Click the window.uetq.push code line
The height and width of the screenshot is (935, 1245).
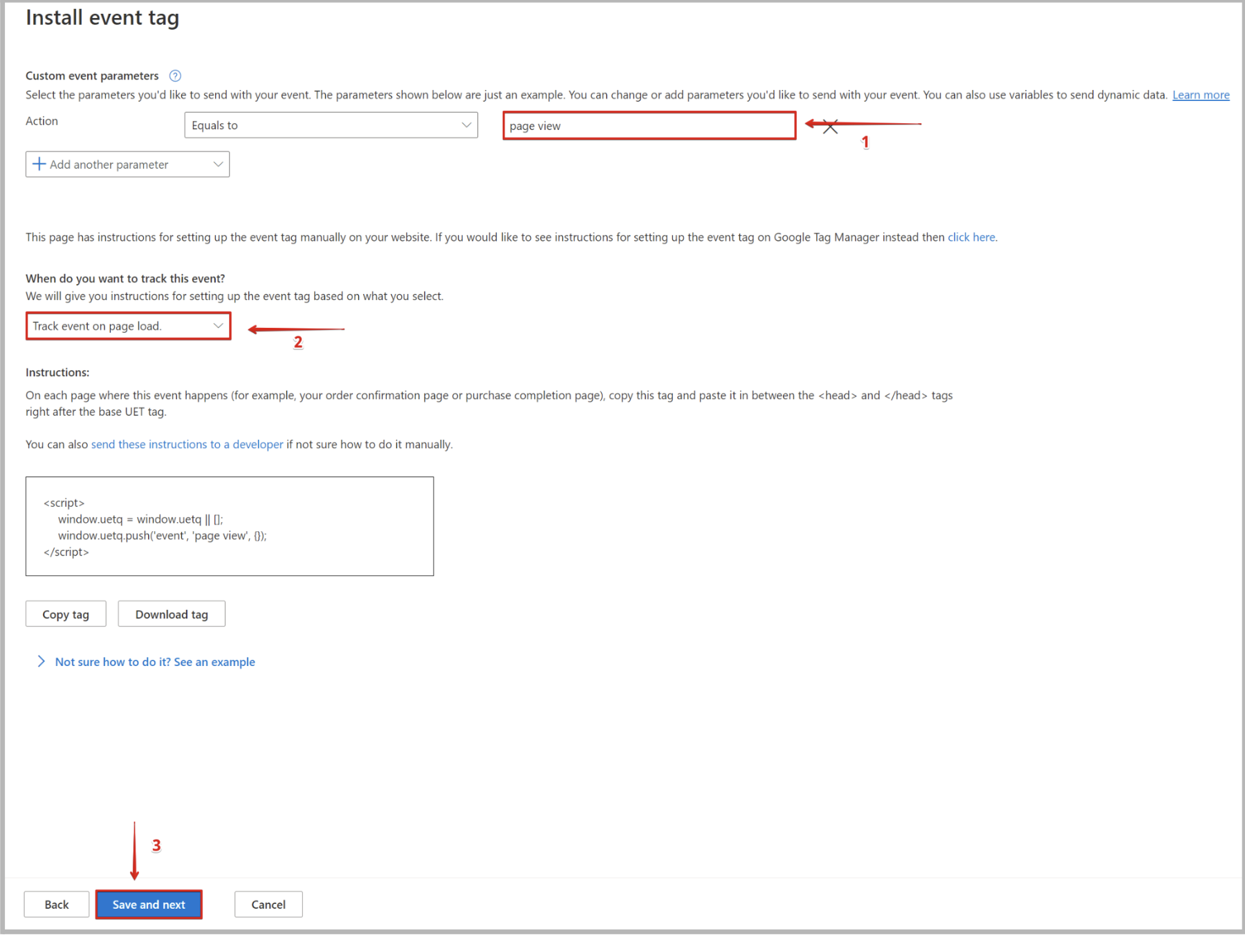click(x=162, y=535)
